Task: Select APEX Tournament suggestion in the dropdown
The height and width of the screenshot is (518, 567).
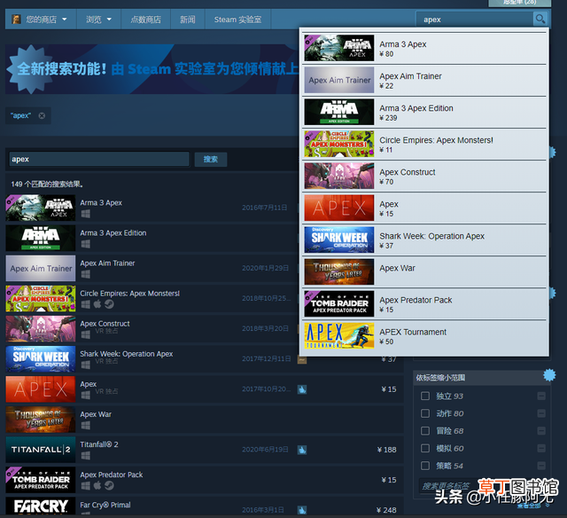Action: pyautogui.click(x=424, y=336)
